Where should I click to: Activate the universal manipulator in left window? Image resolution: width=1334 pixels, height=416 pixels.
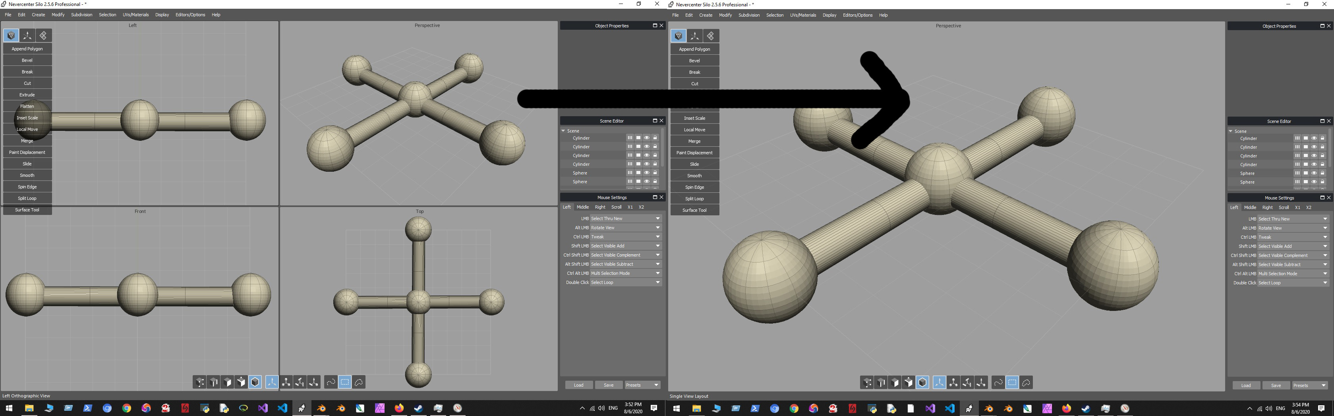(x=314, y=382)
